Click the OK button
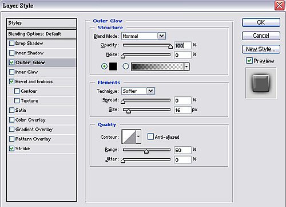This screenshot has height=207, width=286. 261,22
